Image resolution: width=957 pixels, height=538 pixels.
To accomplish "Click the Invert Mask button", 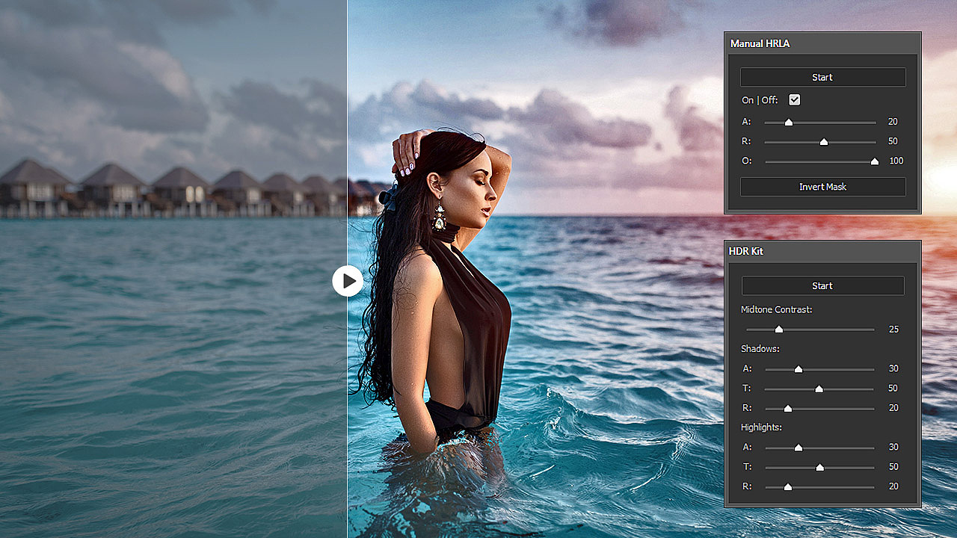I will point(822,186).
